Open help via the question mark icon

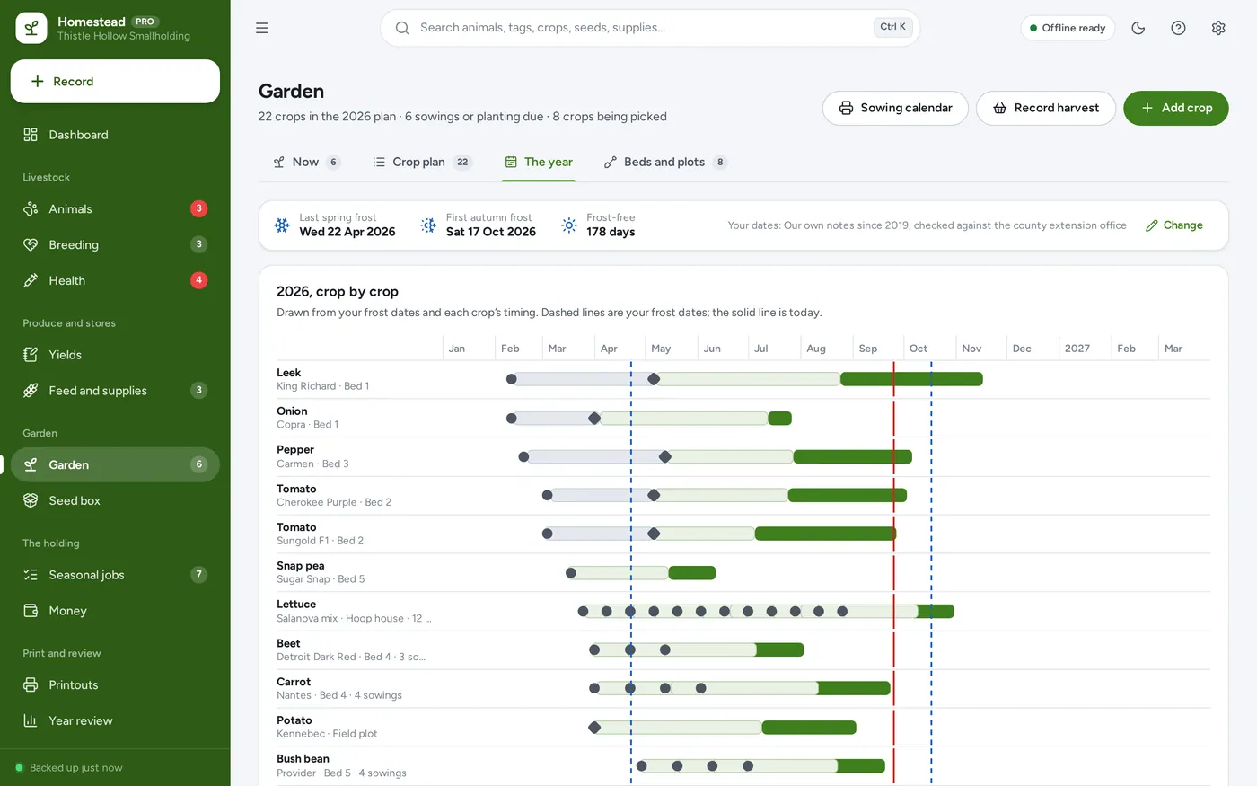[1179, 28]
